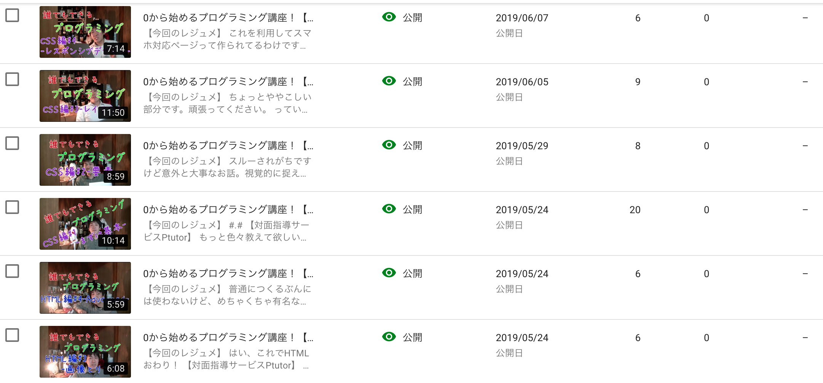
Task: Open the 7:14 CSS編#4 video thumbnail
Action: coord(85,32)
